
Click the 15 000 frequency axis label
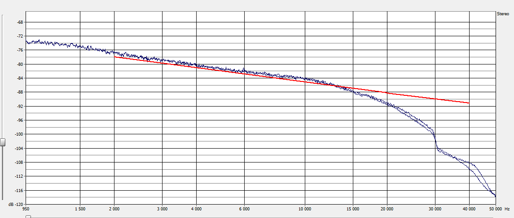click(x=353, y=209)
